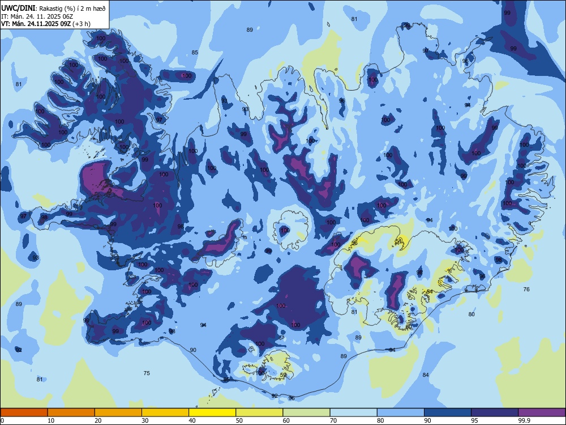Click the '95' tick label on color scale
566x425 pixels.
(x=474, y=420)
